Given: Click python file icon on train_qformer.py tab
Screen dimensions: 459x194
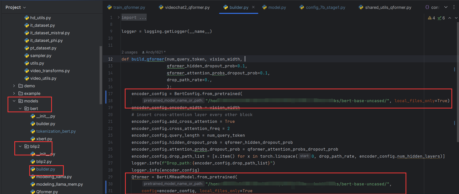Looking at the screenshot, I should click(x=109, y=7).
